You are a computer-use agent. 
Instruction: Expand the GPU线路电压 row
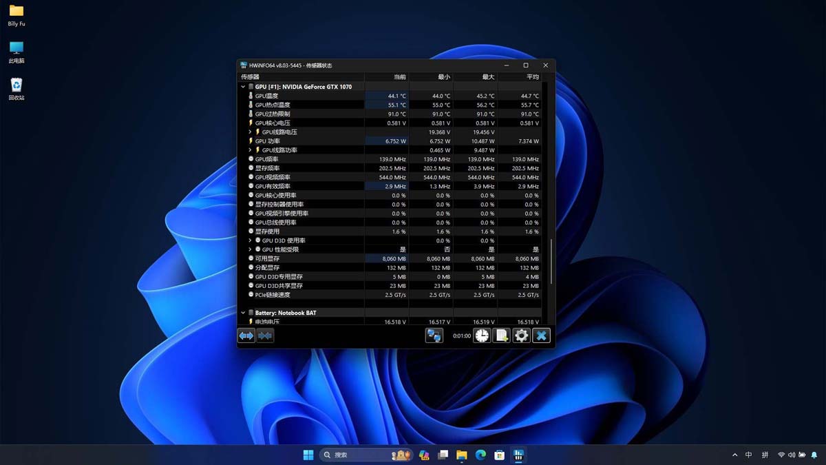[251, 132]
